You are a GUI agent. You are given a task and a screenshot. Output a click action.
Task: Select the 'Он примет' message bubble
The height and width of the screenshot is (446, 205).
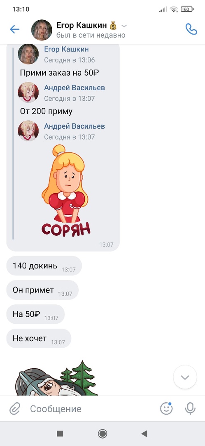(x=42, y=290)
